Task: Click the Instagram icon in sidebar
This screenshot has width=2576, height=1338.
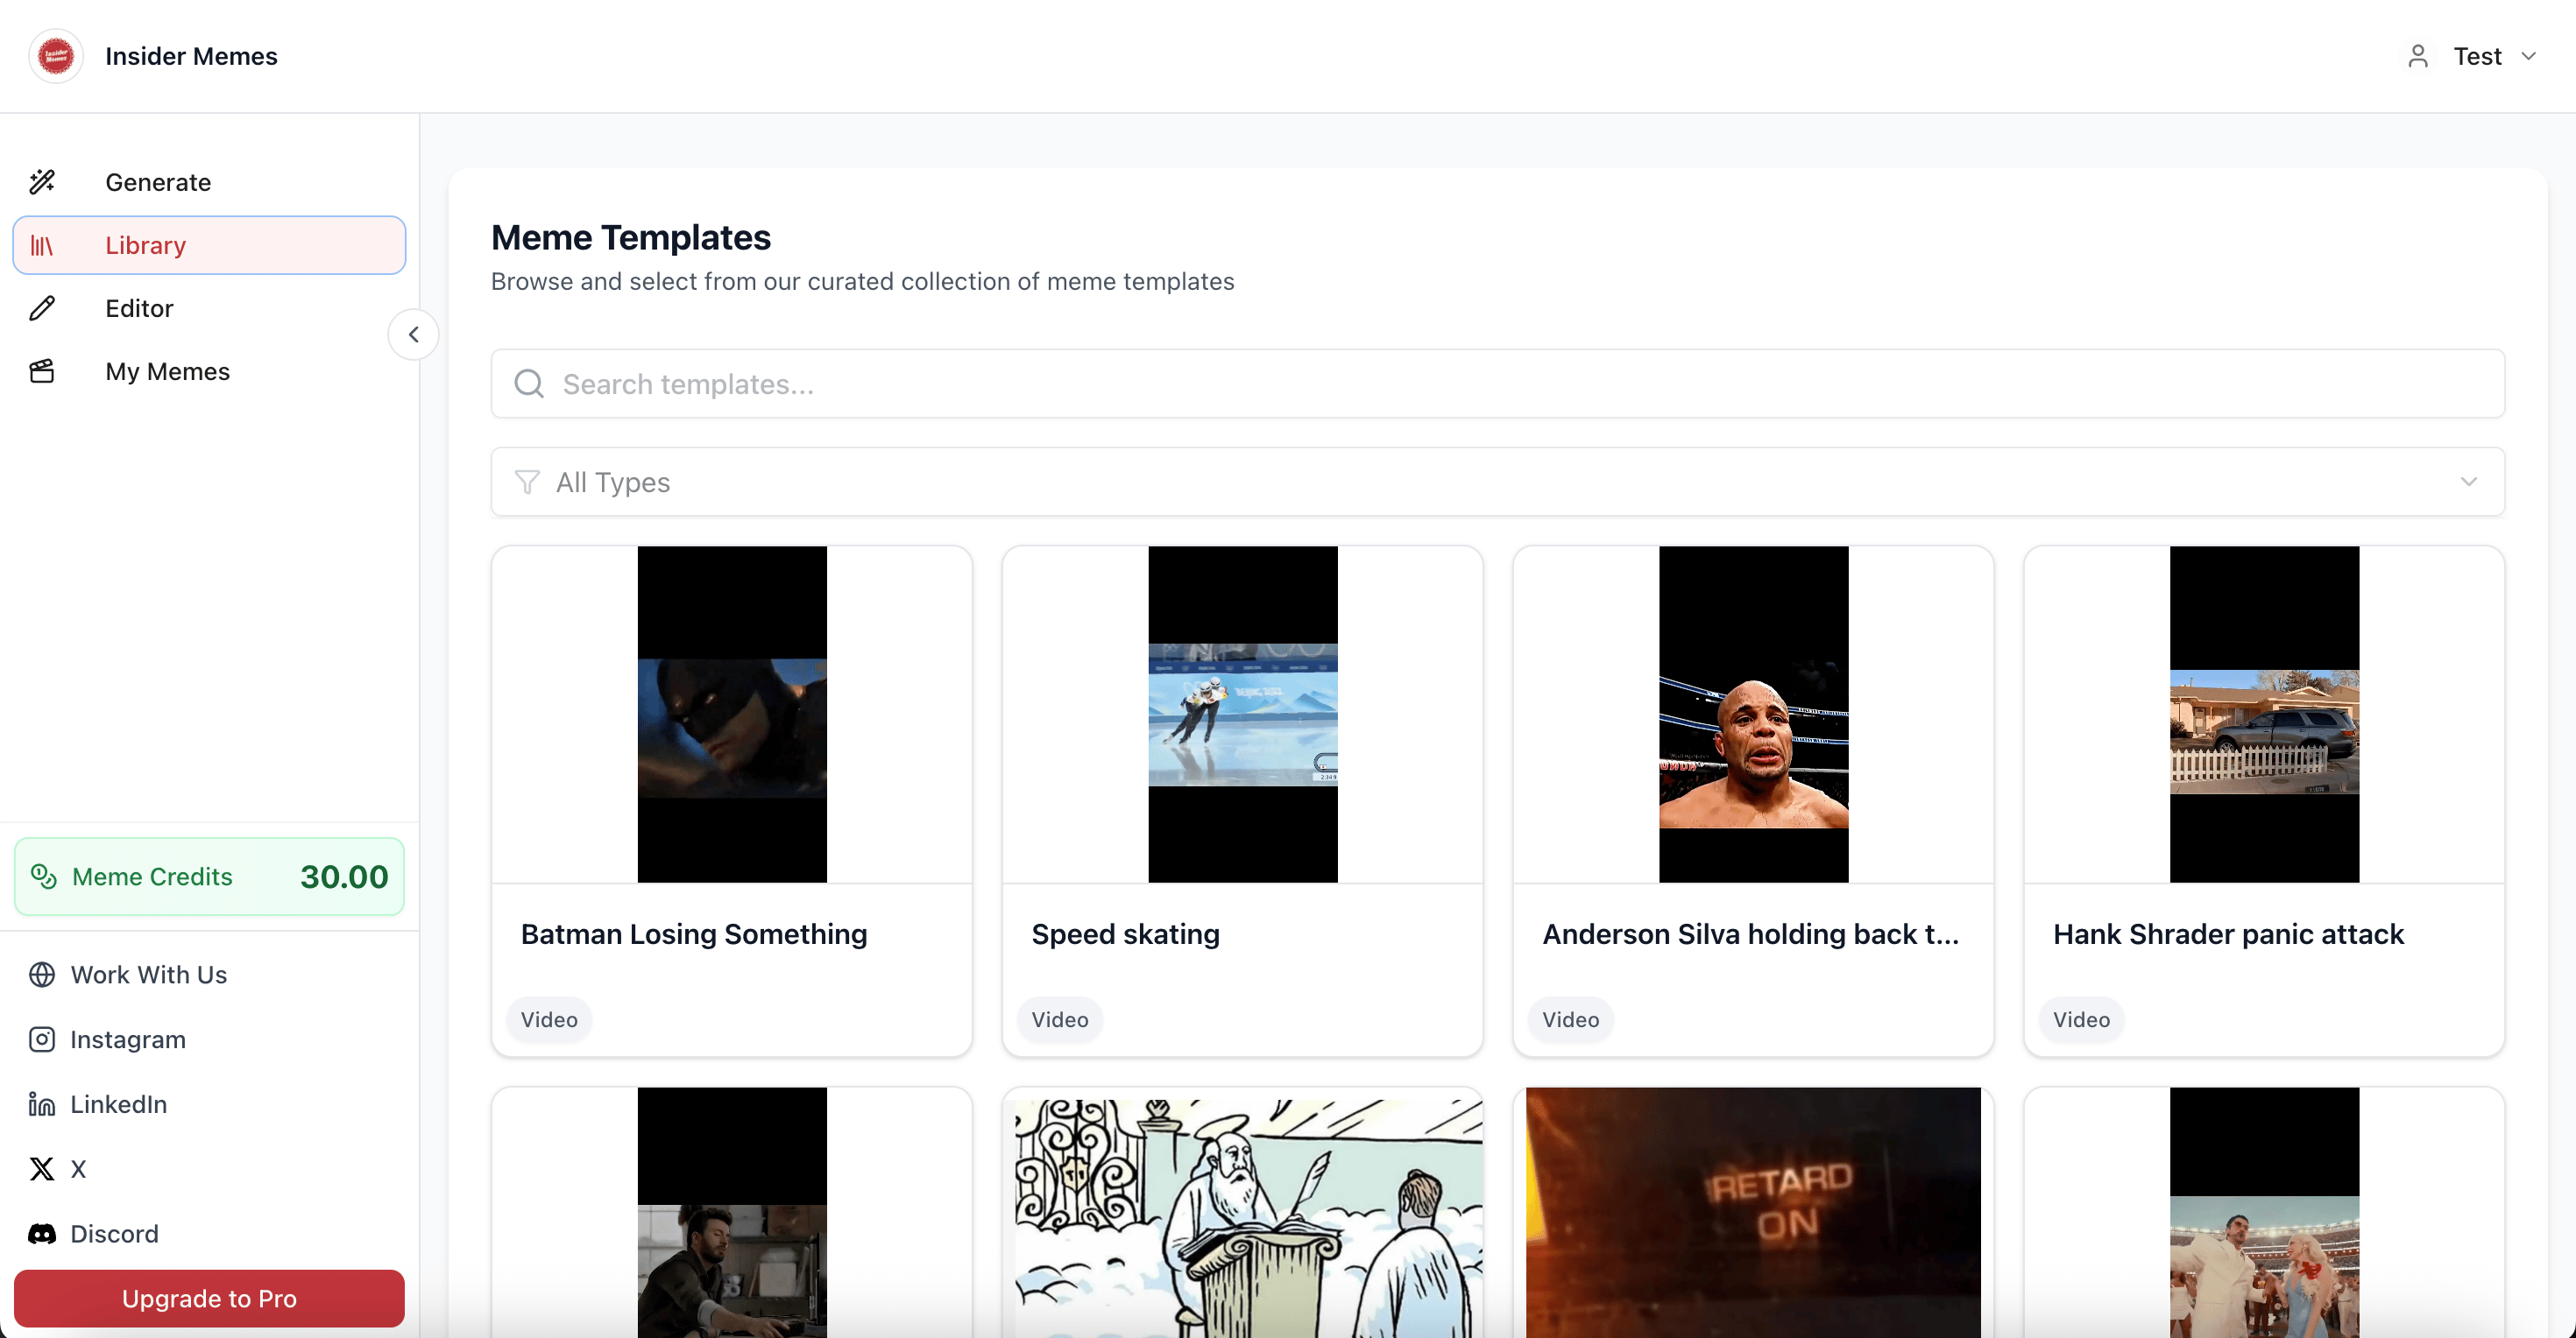Action: tap(42, 1039)
